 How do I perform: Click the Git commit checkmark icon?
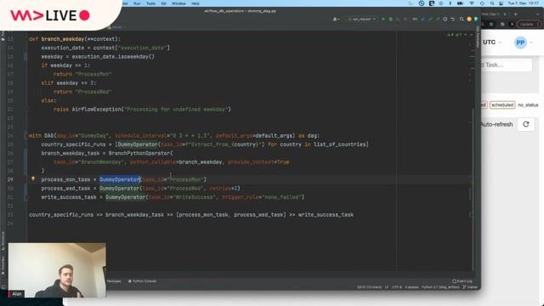430,19
